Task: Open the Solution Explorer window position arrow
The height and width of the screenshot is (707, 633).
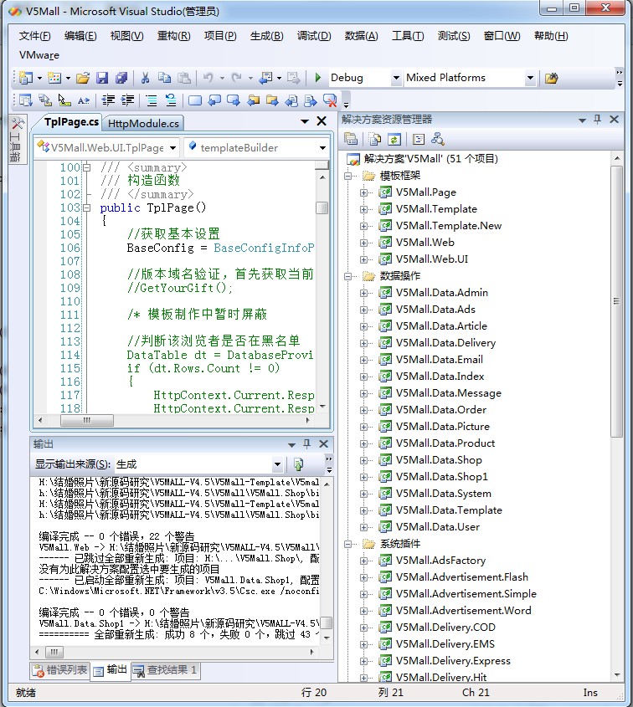Action: 582,120
